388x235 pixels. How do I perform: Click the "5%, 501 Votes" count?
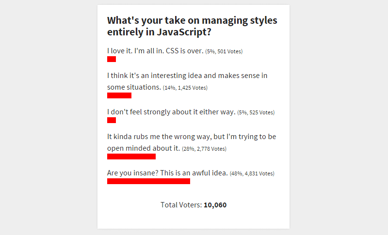pyautogui.click(x=224, y=51)
